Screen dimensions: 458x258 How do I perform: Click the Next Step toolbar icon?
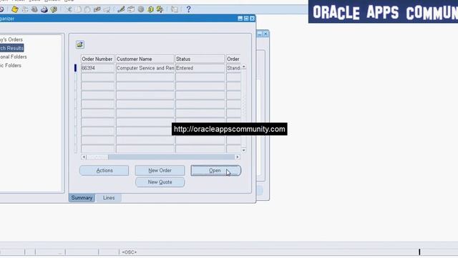[25, 9]
